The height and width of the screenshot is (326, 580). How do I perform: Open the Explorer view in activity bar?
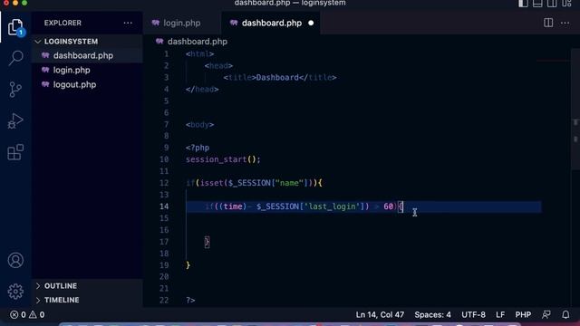coord(15,27)
